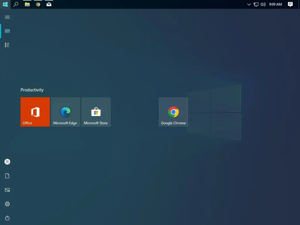Open the user account menu
The height and width of the screenshot is (225, 300).
coord(7,162)
